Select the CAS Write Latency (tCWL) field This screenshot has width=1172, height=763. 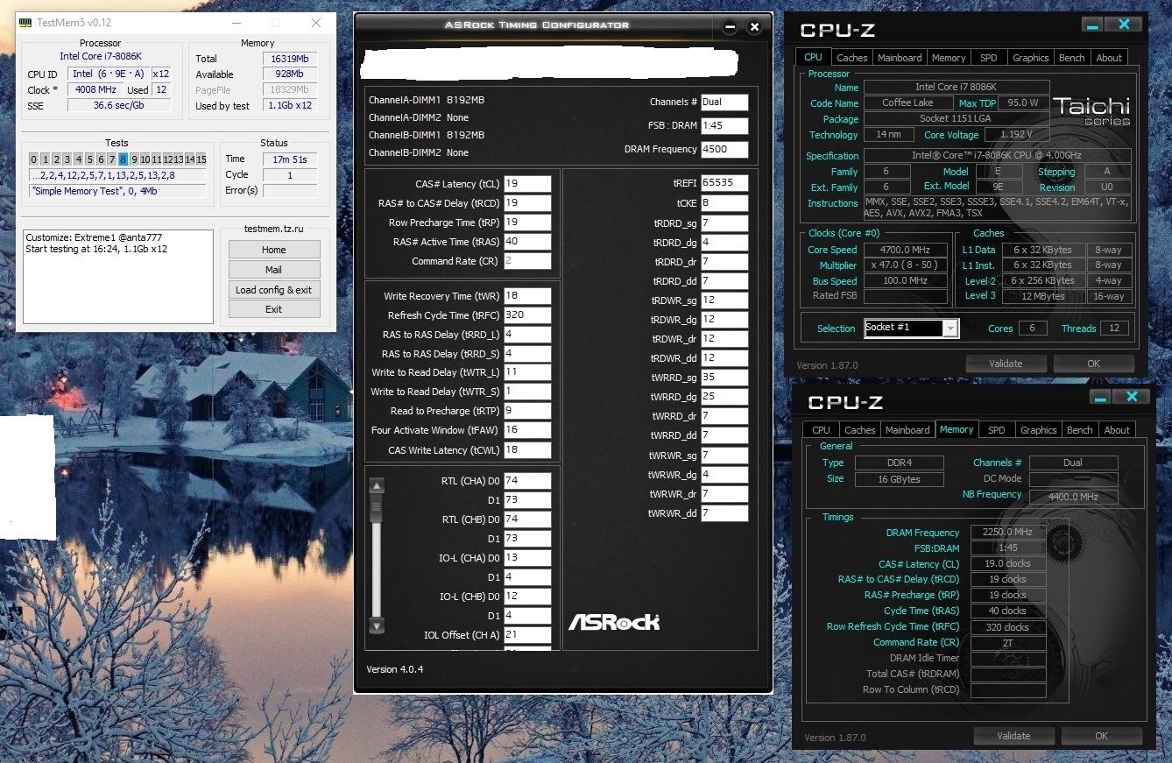point(527,450)
